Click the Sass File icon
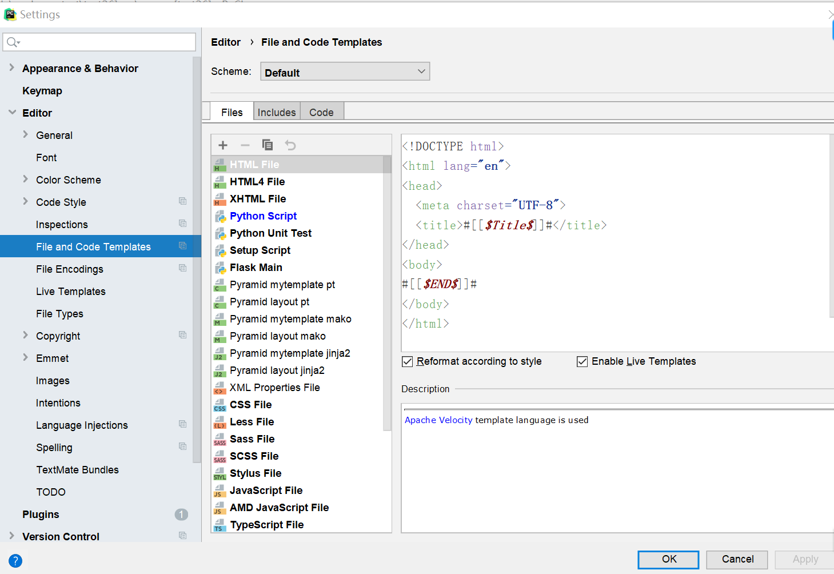834x574 pixels. pos(220,439)
